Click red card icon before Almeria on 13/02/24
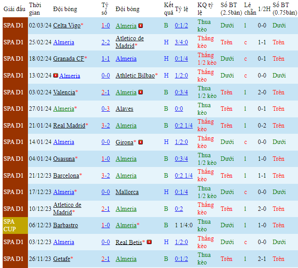 coord(56,76)
